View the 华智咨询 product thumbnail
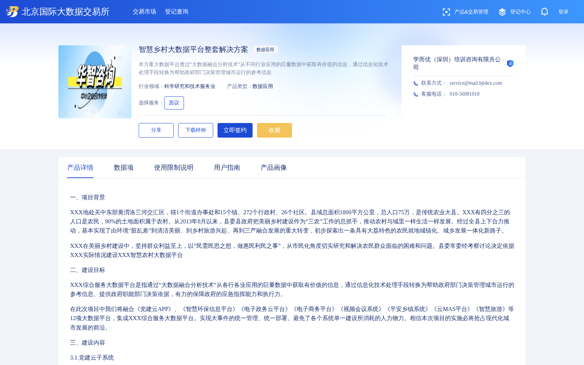This screenshot has height=365, width=584. [x=95, y=82]
